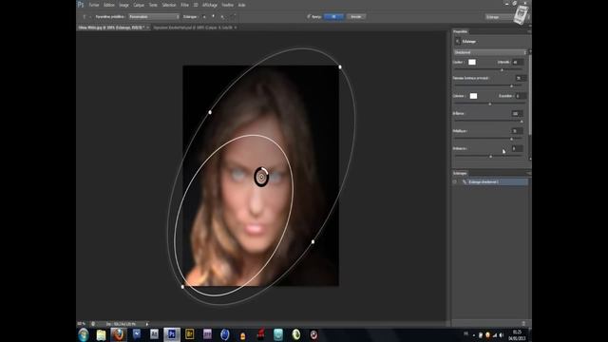Open the Filtre menu
The height and width of the screenshot is (342, 608).
click(x=184, y=5)
